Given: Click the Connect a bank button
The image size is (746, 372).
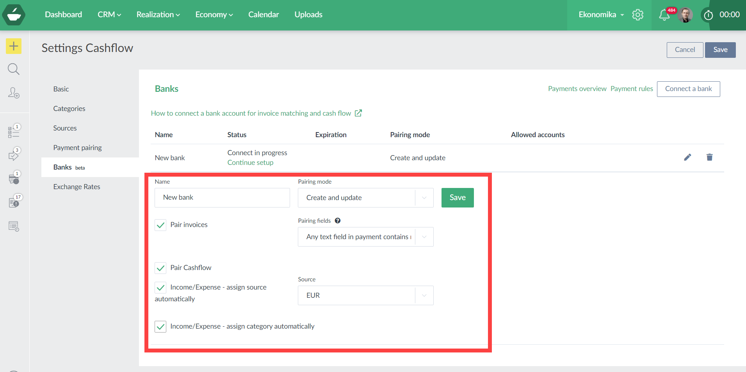Looking at the screenshot, I should point(688,89).
